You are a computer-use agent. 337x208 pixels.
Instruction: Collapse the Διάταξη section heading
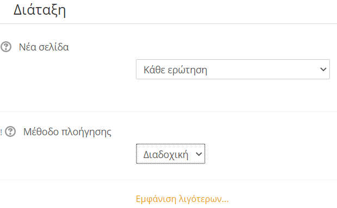pos(40,10)
